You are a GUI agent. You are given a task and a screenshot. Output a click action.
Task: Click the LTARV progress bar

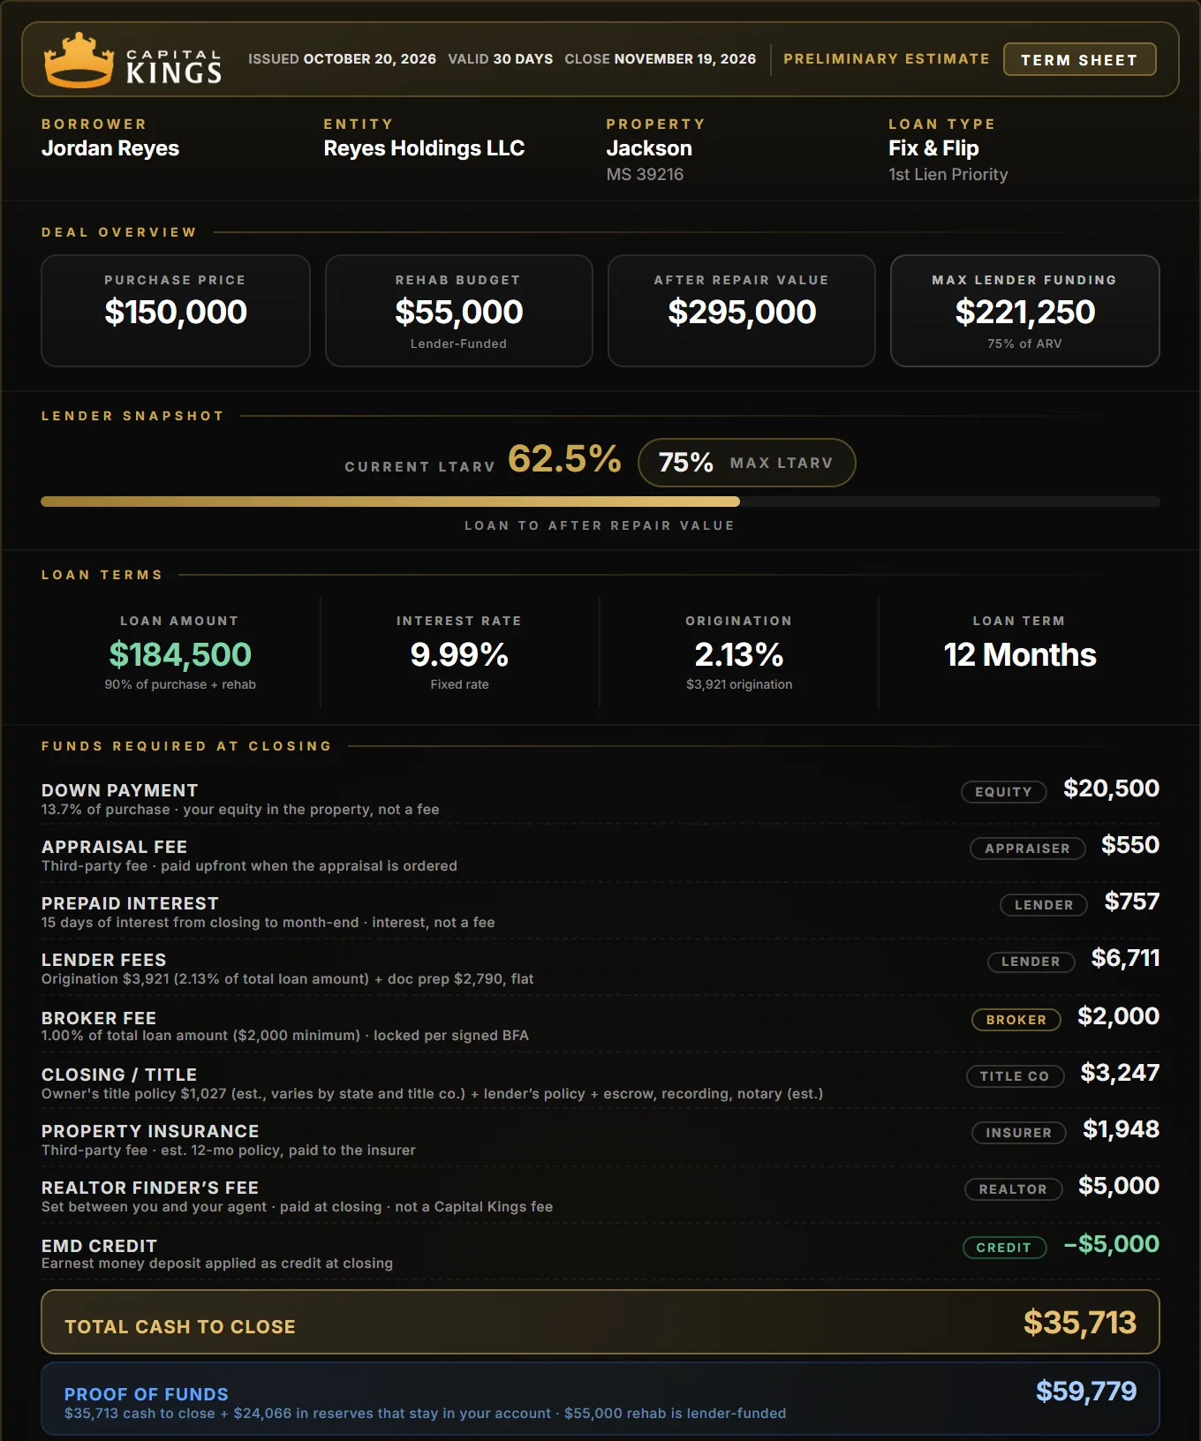pos(600,502)
